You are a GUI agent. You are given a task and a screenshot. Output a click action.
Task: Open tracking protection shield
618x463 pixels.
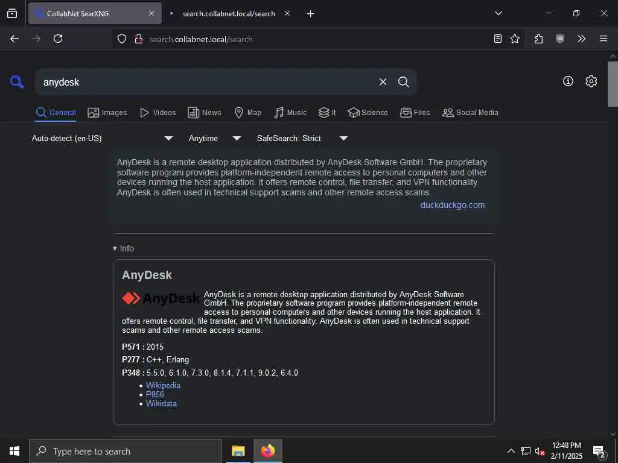click(x=122, y=39)
